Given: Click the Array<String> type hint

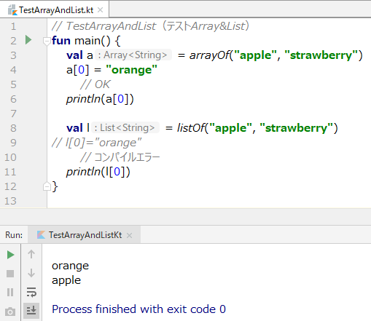Looking at the screenshot, I should click(x=133, y=55).
